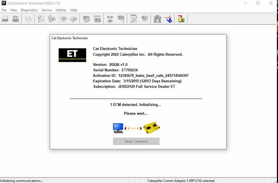278x183 pixels.
Task: Open the Diagnostics menu
Action: [29, 10]
